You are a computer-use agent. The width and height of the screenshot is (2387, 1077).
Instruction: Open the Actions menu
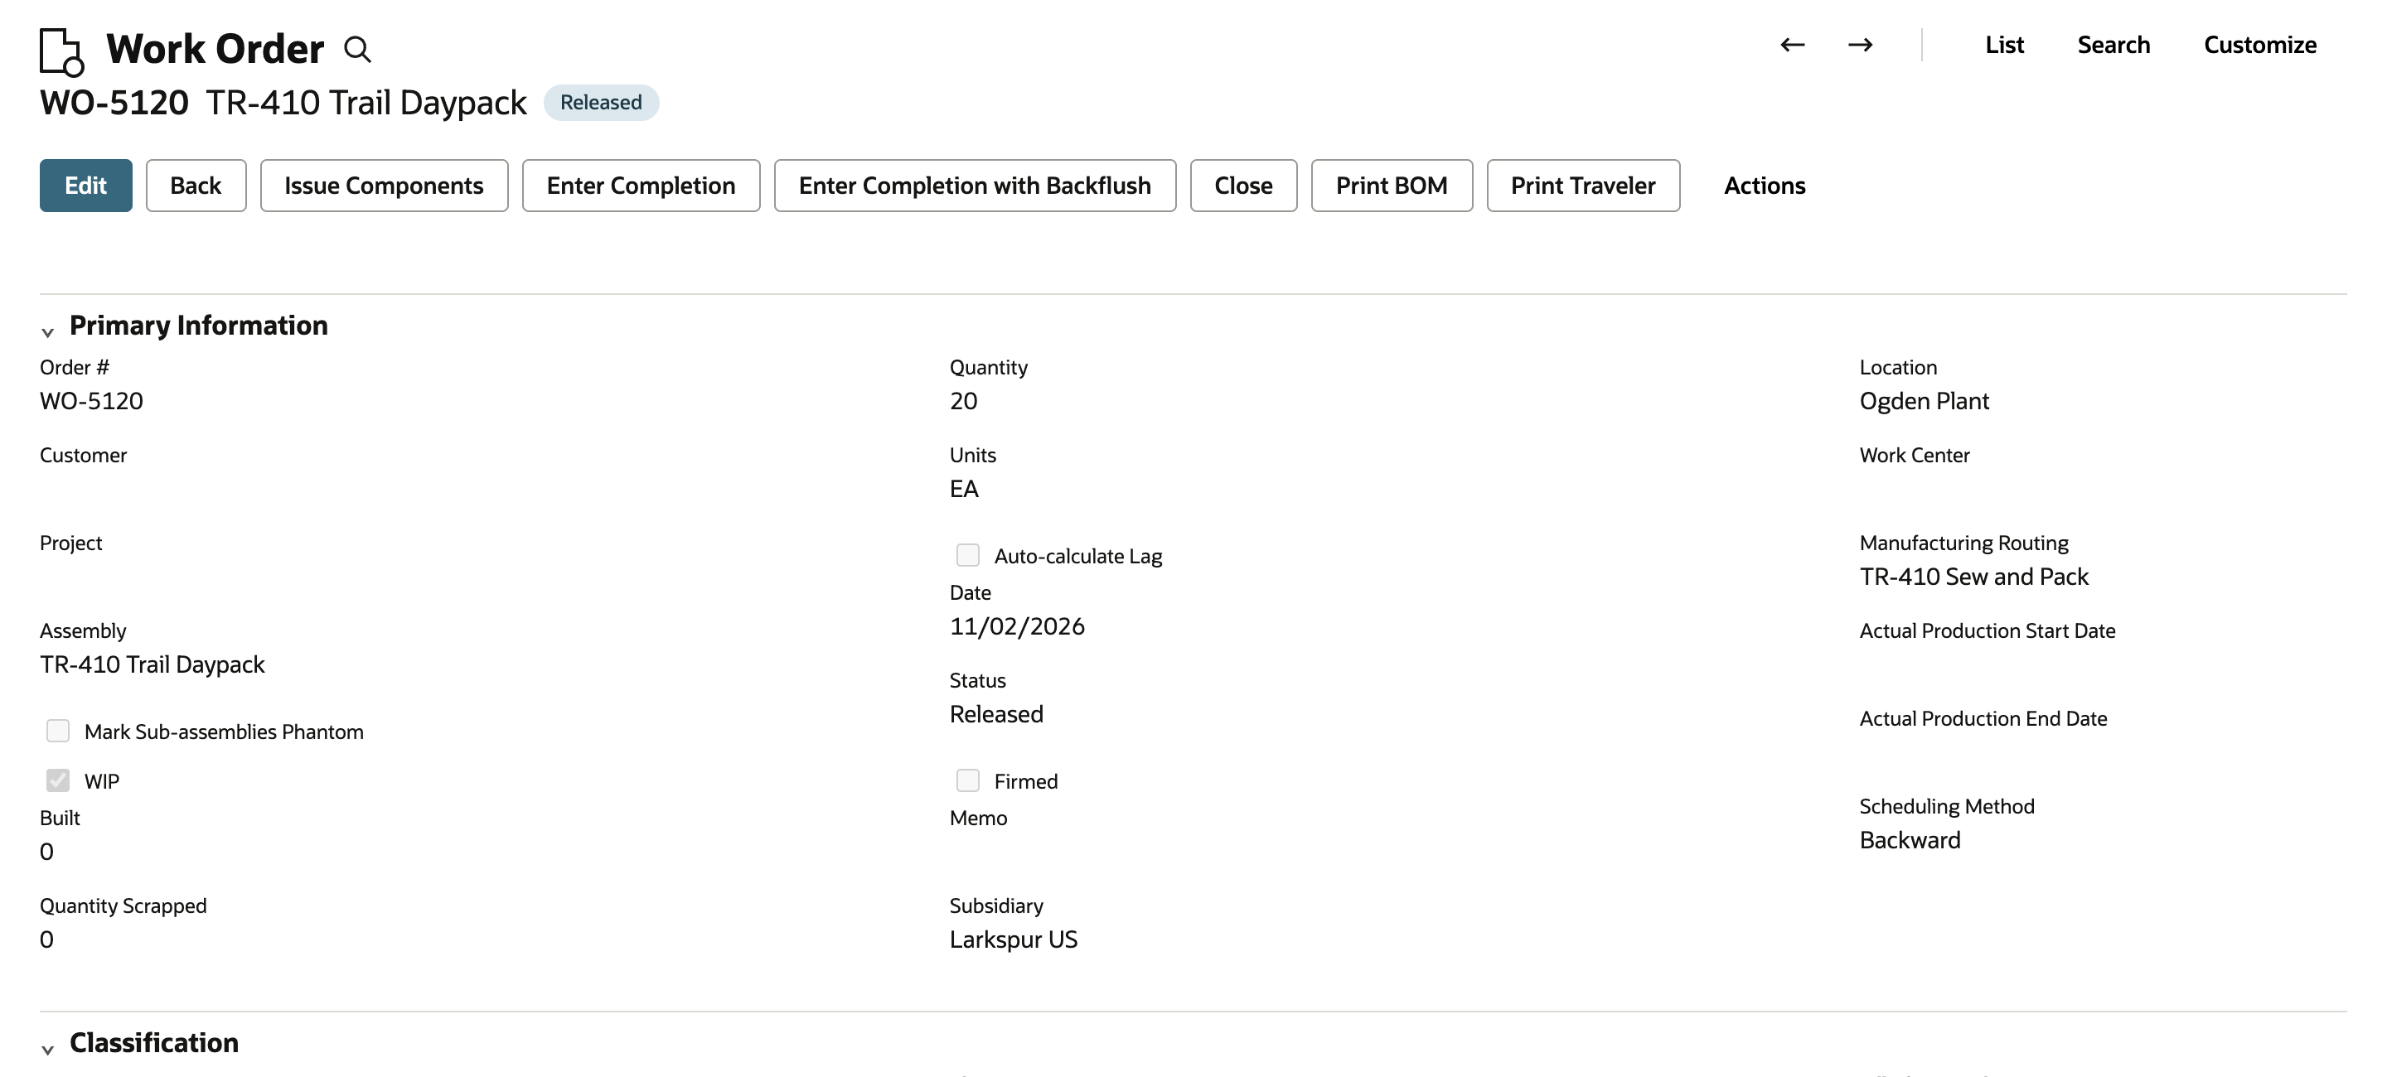point(1765,186)
